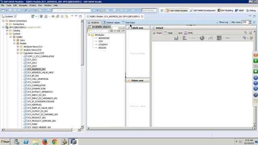258x145 pixels.
Task: Switch Output to Table view
Action: coord(168,33)
